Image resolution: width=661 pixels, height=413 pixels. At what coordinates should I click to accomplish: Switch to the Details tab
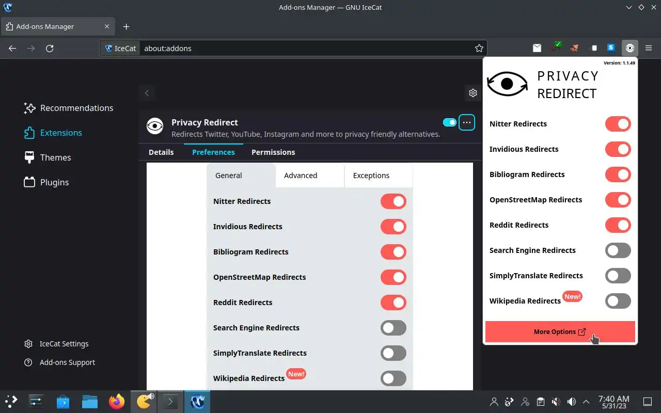coord(161,152)
